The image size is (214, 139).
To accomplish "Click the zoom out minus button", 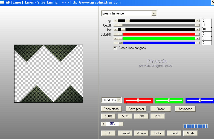I will (121, 124).
